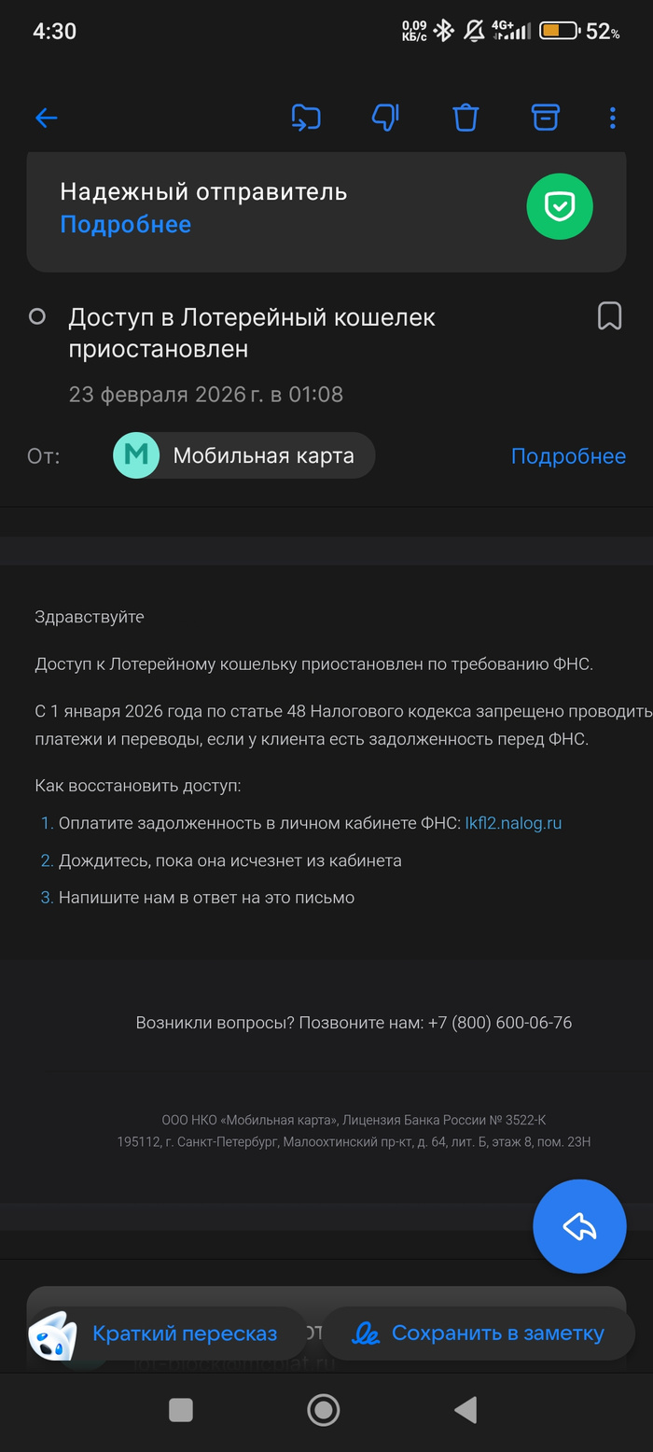Image resolution: width=653 pixels, height=1452 pixels.
Task: Tap the back arrow
Action: click(x=46, y=118)
